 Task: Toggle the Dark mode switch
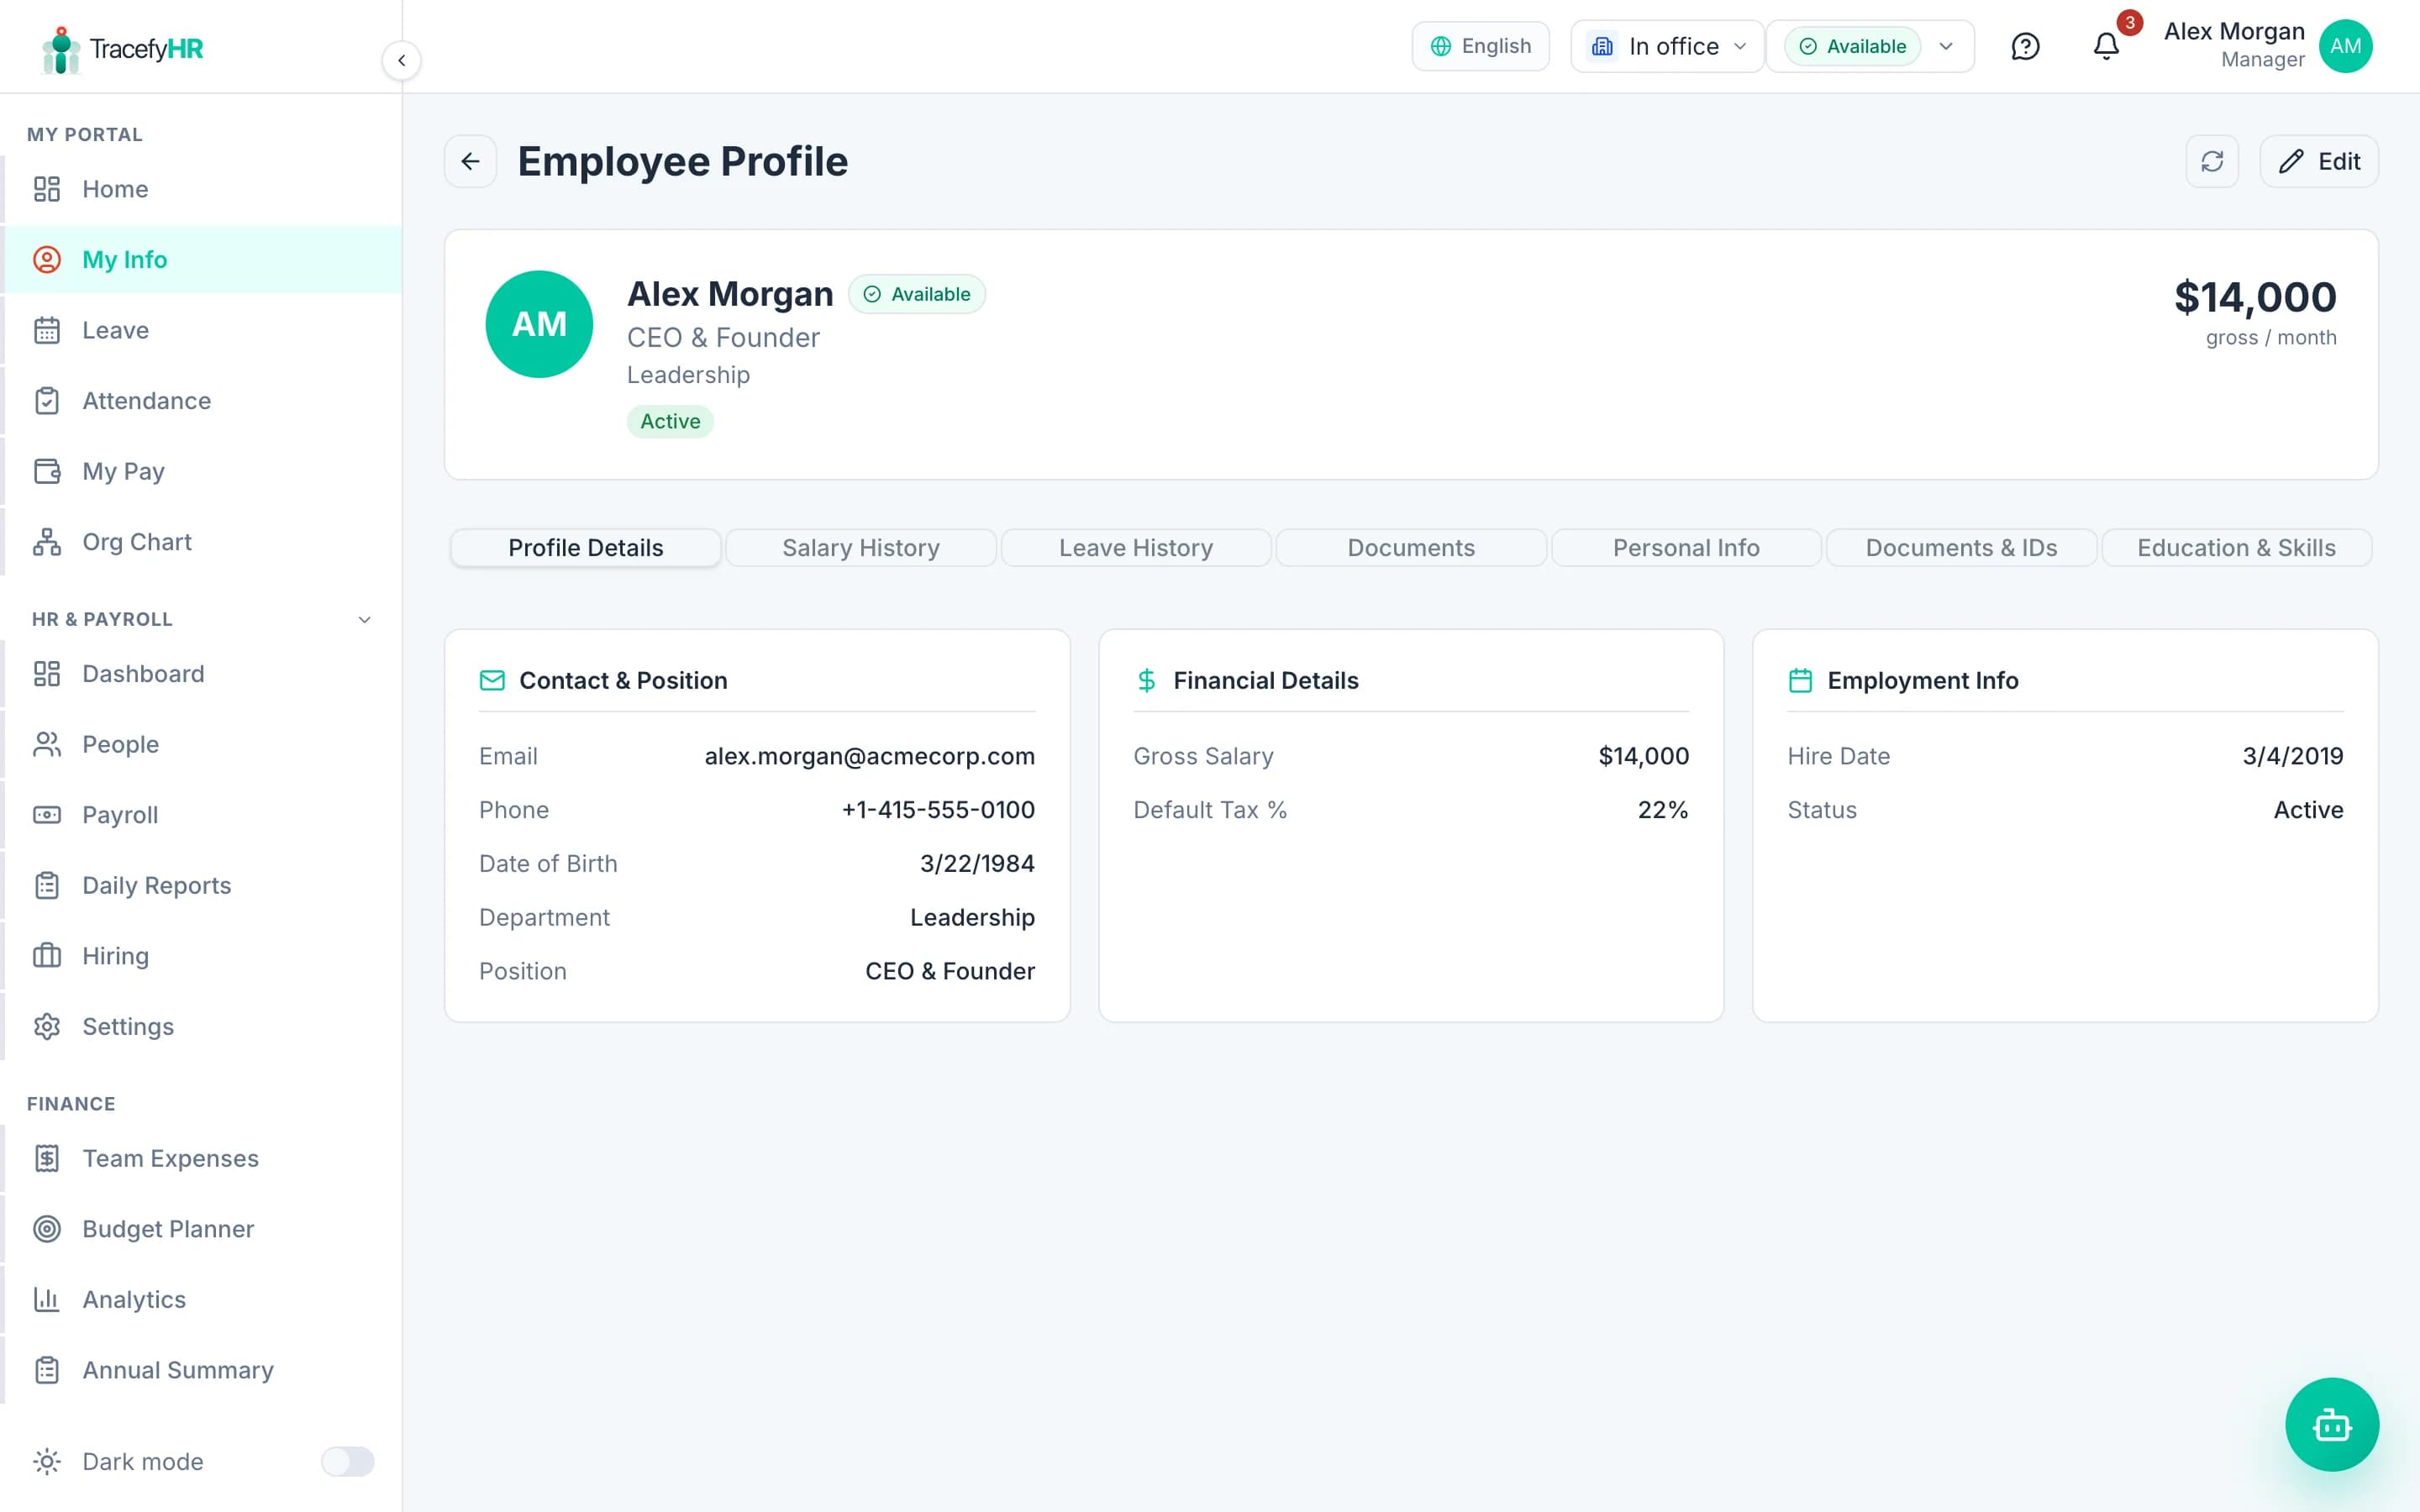click(347, 1461)
